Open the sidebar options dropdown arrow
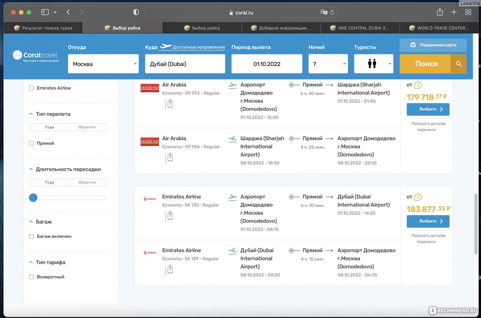Viewport: 481px width, 318px height. [55, 12]
